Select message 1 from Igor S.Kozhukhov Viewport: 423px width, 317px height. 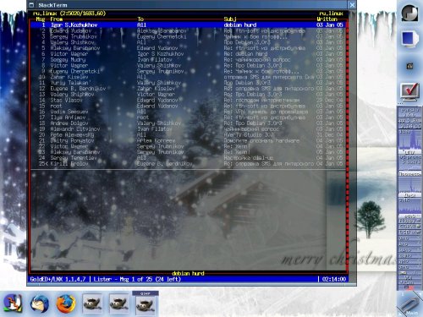[x=189, y=25]
